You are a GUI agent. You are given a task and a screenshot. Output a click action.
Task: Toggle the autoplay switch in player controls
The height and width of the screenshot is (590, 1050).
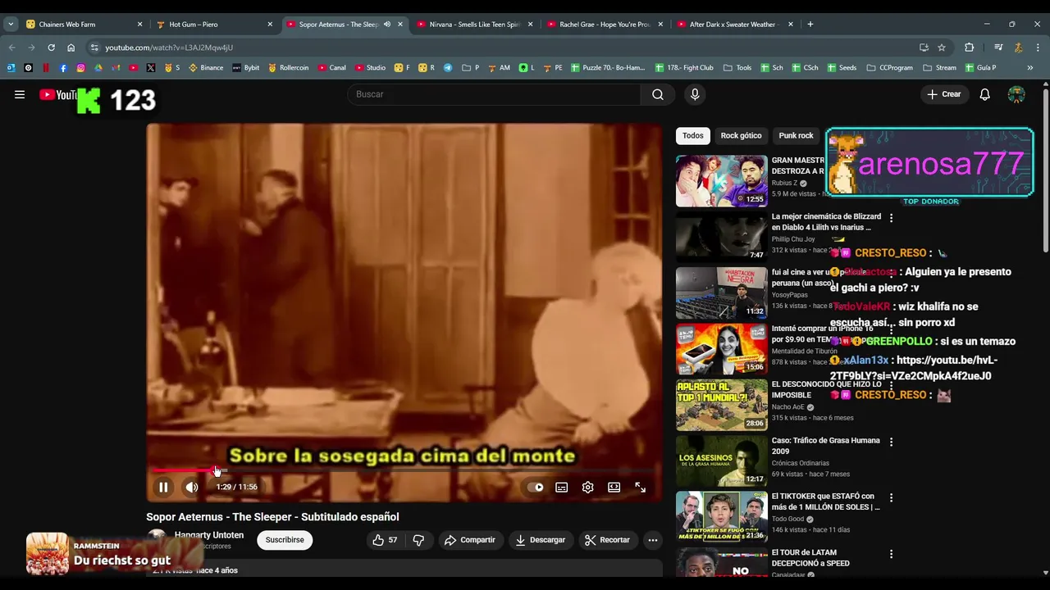coord(536,487)
